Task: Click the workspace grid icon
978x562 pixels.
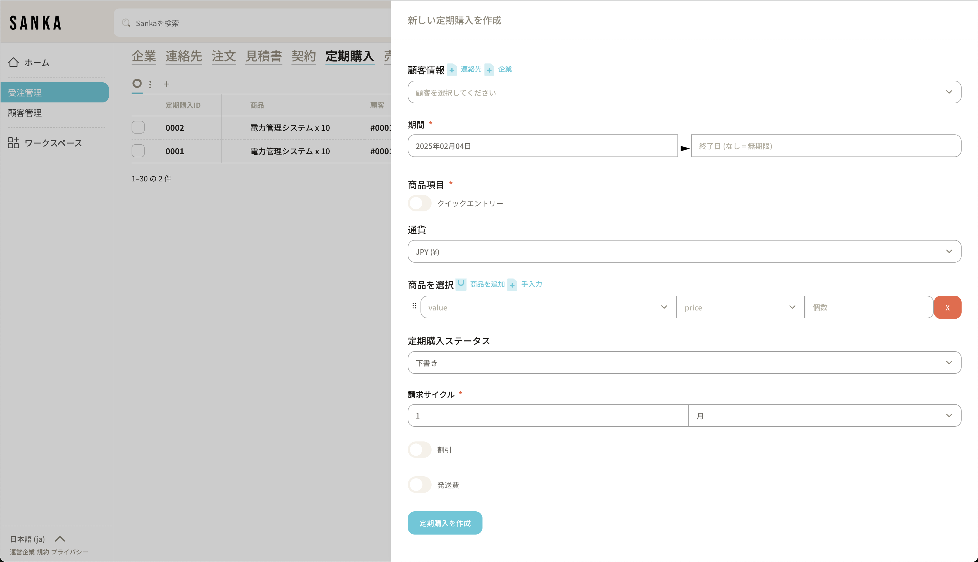Action: pos(14,143)
